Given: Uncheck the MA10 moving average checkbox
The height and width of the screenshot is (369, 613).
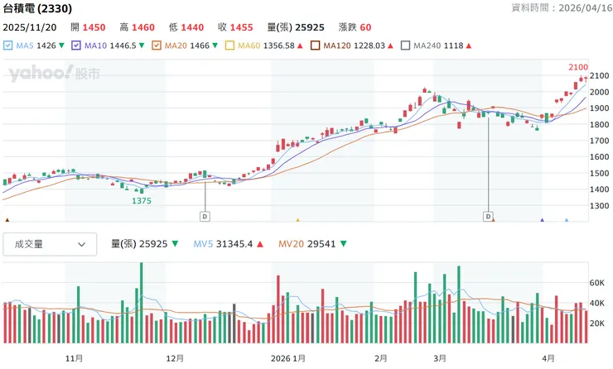Looking at the screenshot, I should [76, 46].
